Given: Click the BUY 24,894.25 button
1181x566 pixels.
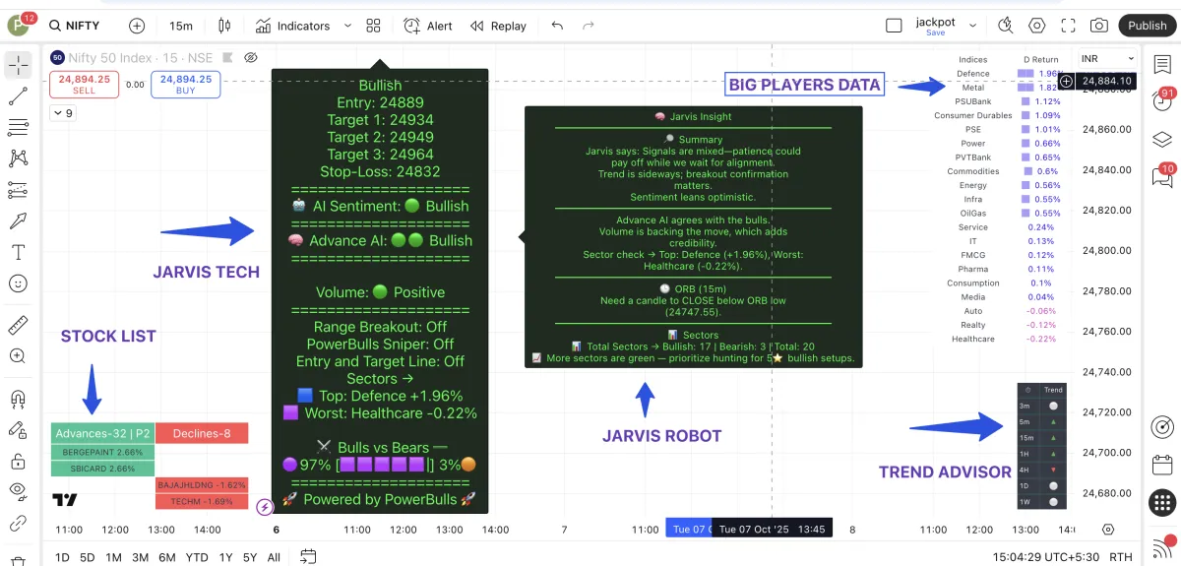Looking at the screenshot, I should [x=185, y=85].
